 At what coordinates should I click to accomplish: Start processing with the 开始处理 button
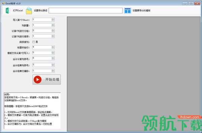tap(47, 79)
